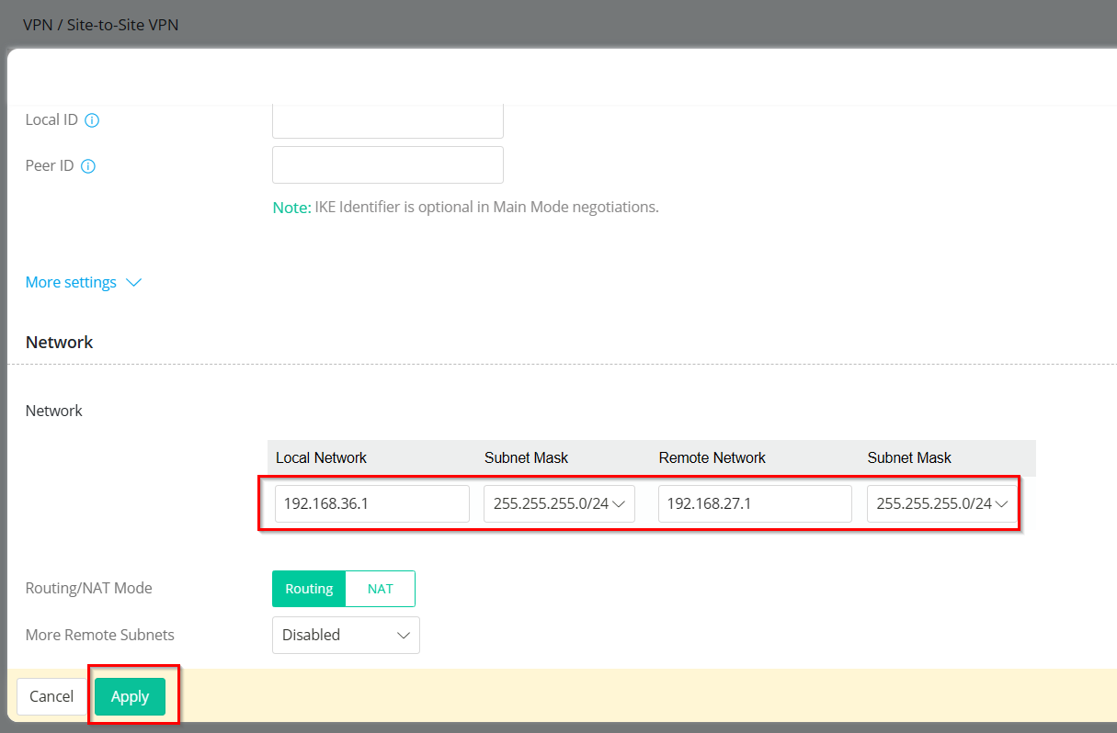Click the info icon beside Peer ID
Screen dimensions: 1117x733
pos(88,166)
